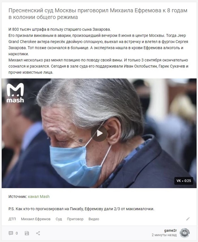Save the post with the floppy icon
198x242 pixels.
point(27,233)
